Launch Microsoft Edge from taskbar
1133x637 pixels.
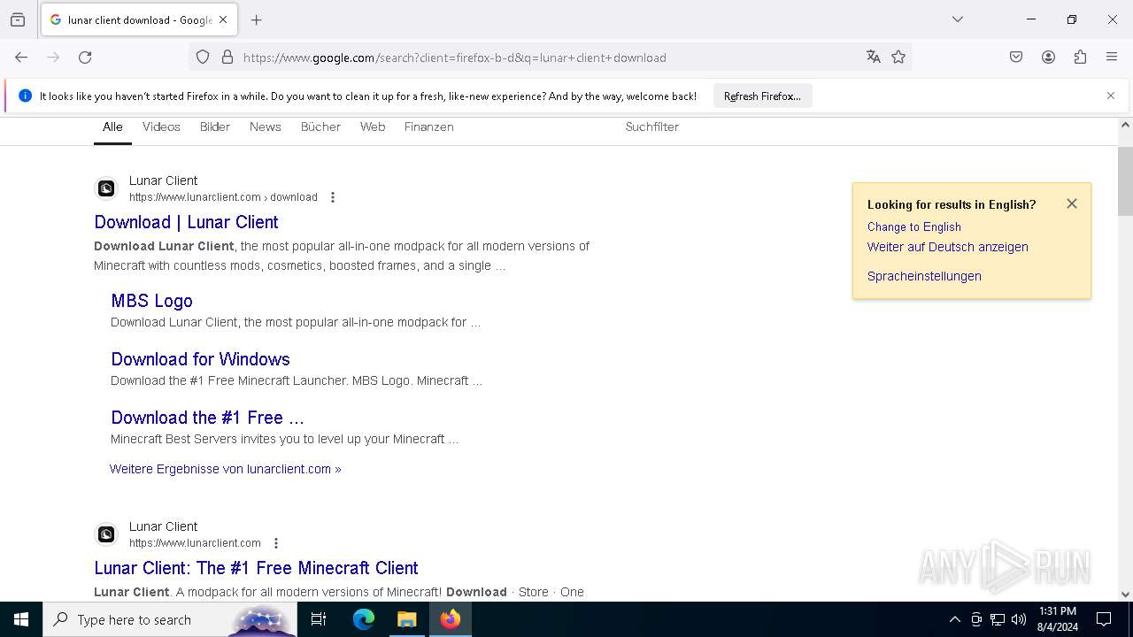tap(364, 619)
